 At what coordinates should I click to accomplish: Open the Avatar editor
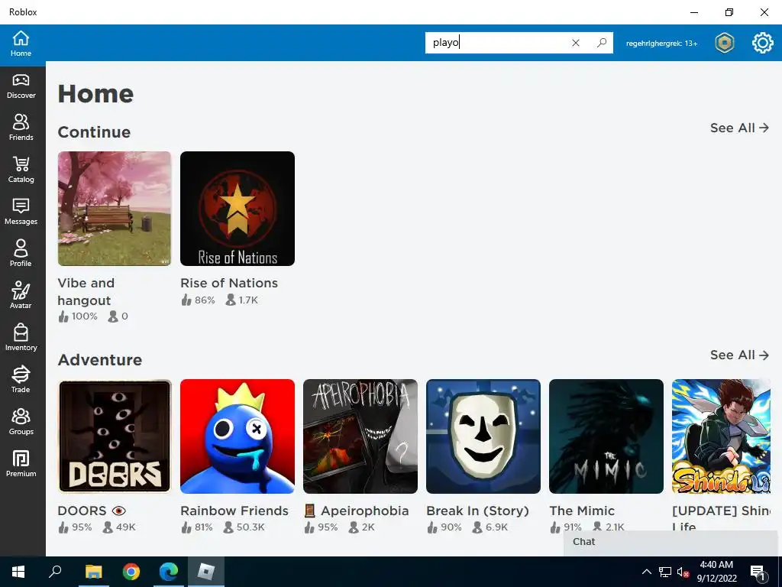pos(21,296)
